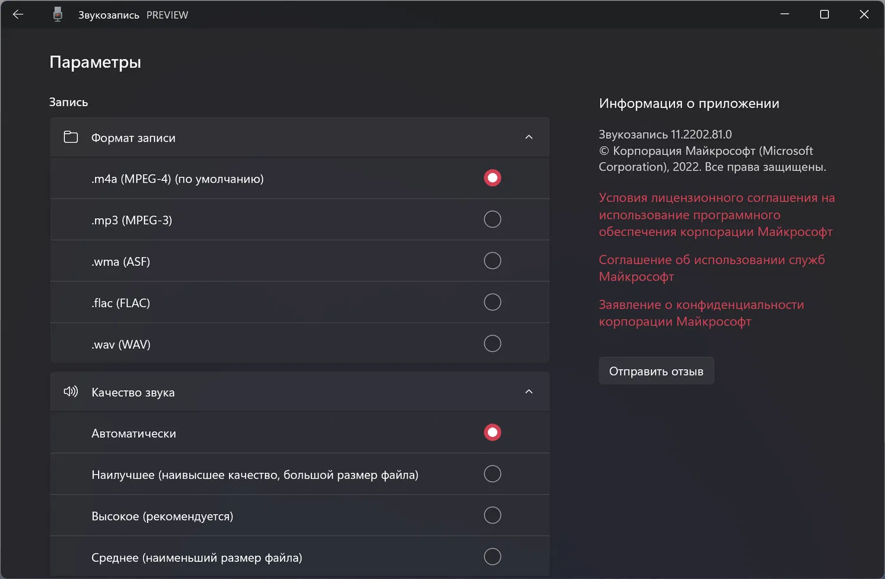
Task: Click the speaker icon beside Качество звука
Action: [71, 392]
